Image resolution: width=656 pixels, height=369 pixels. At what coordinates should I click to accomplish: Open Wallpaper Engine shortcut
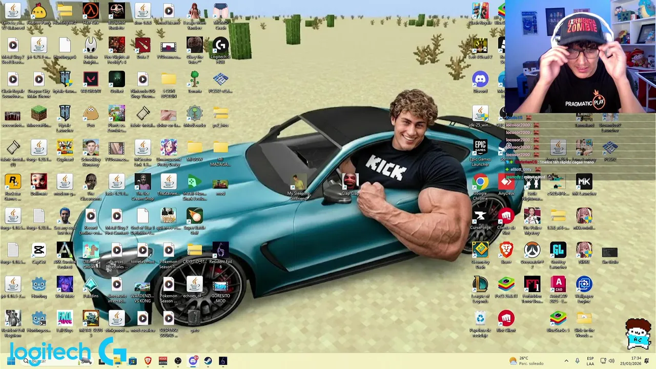point(584,290)
